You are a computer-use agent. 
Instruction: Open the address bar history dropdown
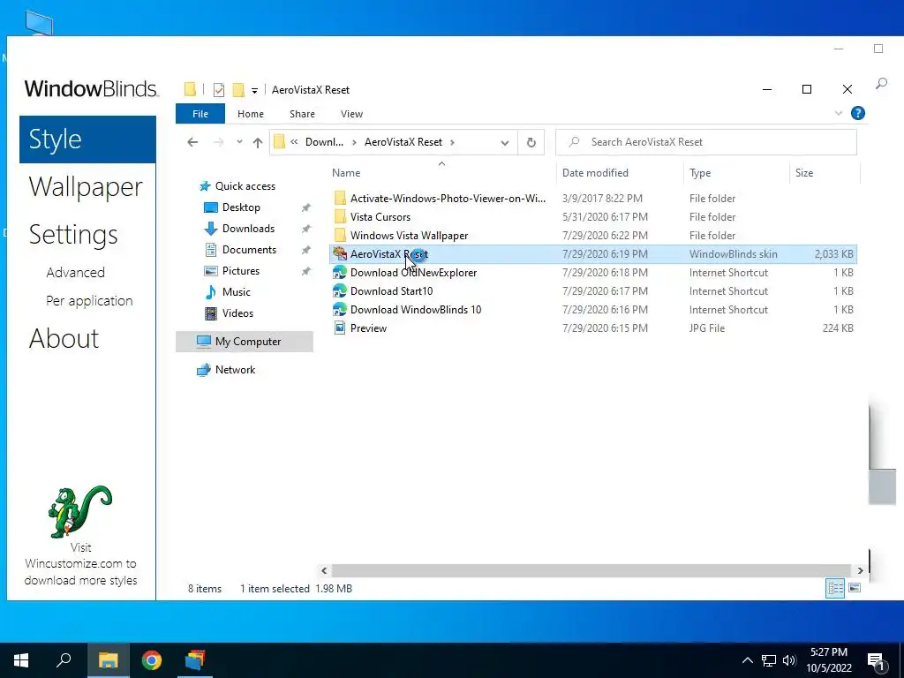504,142
